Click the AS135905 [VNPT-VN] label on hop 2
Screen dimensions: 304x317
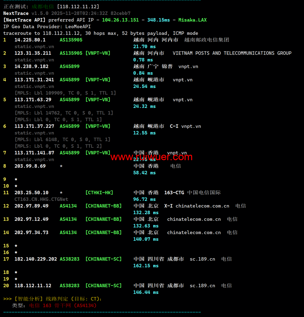click(x=85, y=53)
